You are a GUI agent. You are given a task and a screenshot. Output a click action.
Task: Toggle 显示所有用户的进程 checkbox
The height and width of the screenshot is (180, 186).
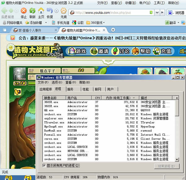pos(44,165)
